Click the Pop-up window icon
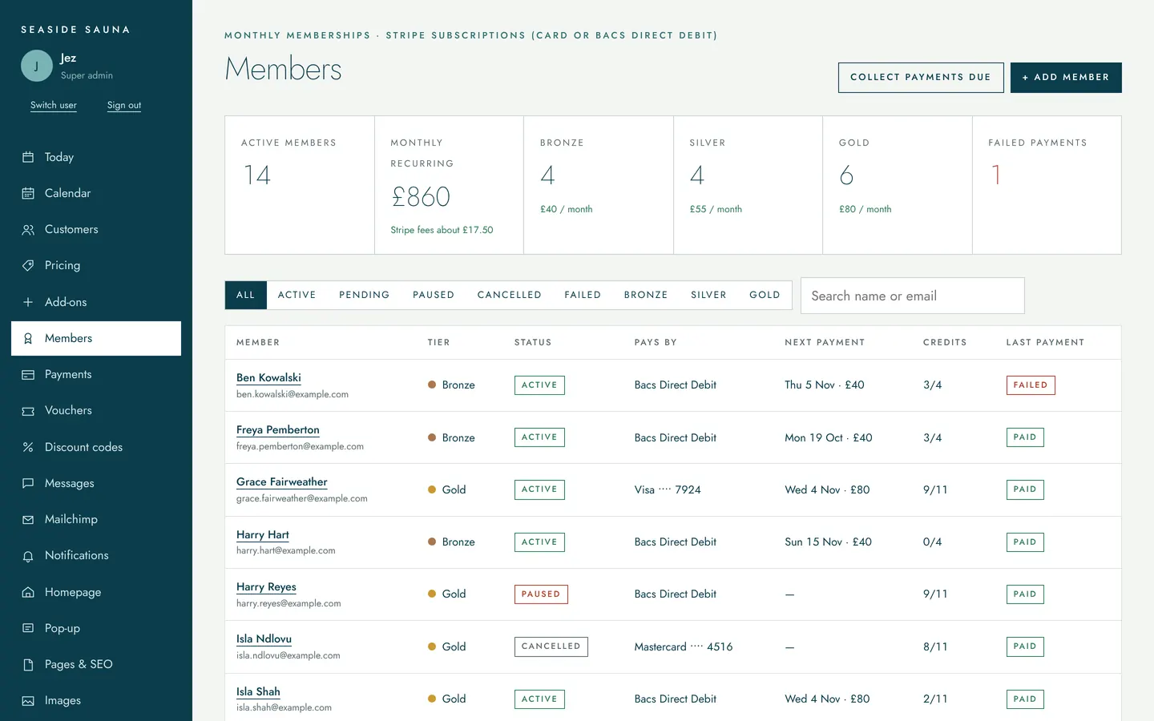The width and height of the screenshot is (1154, 721). click(28, 628)
